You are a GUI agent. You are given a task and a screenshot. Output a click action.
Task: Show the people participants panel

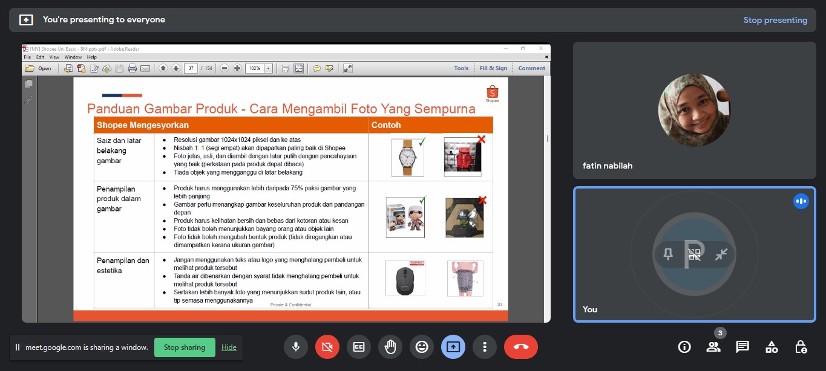pos(713,347)
